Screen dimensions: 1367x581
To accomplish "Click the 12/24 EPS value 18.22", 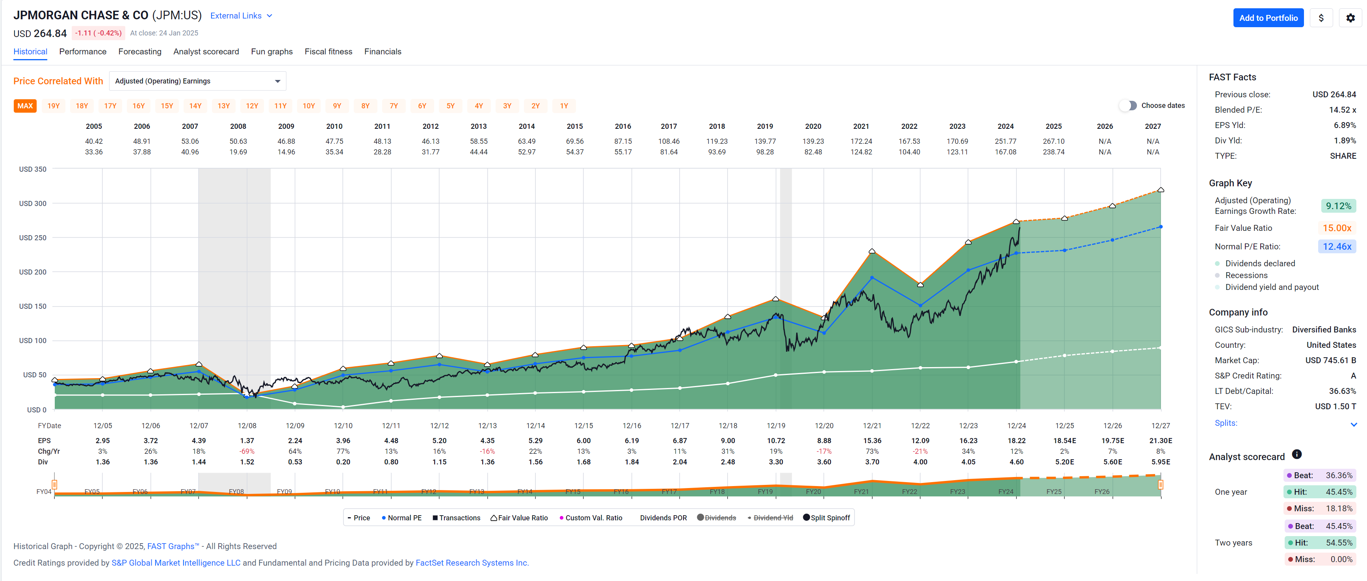I will point(1016,440).
